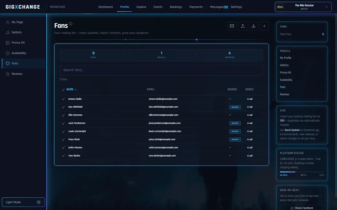Open the Events tab

coord(158,7)
